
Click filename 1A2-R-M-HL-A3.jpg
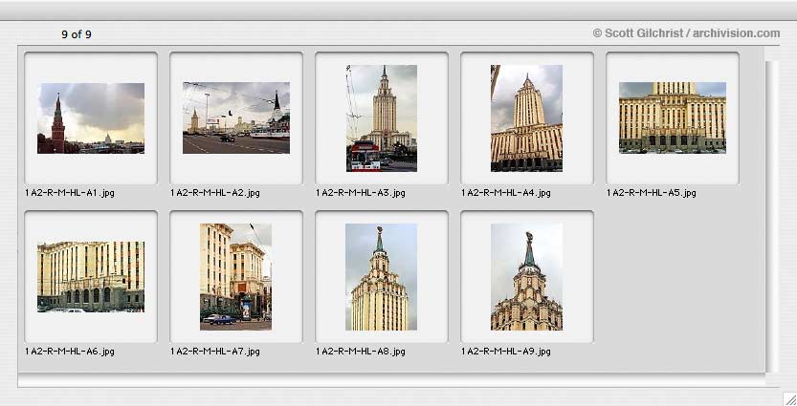coord(361,193)
